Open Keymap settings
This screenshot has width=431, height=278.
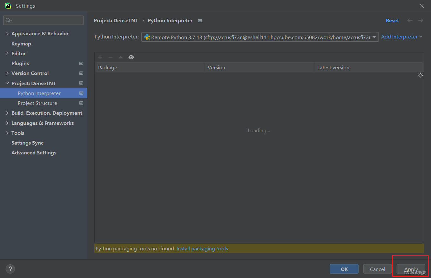pyautogui.click(x=21, y=44)
